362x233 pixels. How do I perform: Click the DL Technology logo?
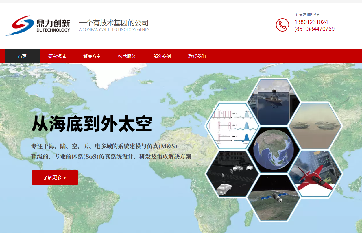38,25
